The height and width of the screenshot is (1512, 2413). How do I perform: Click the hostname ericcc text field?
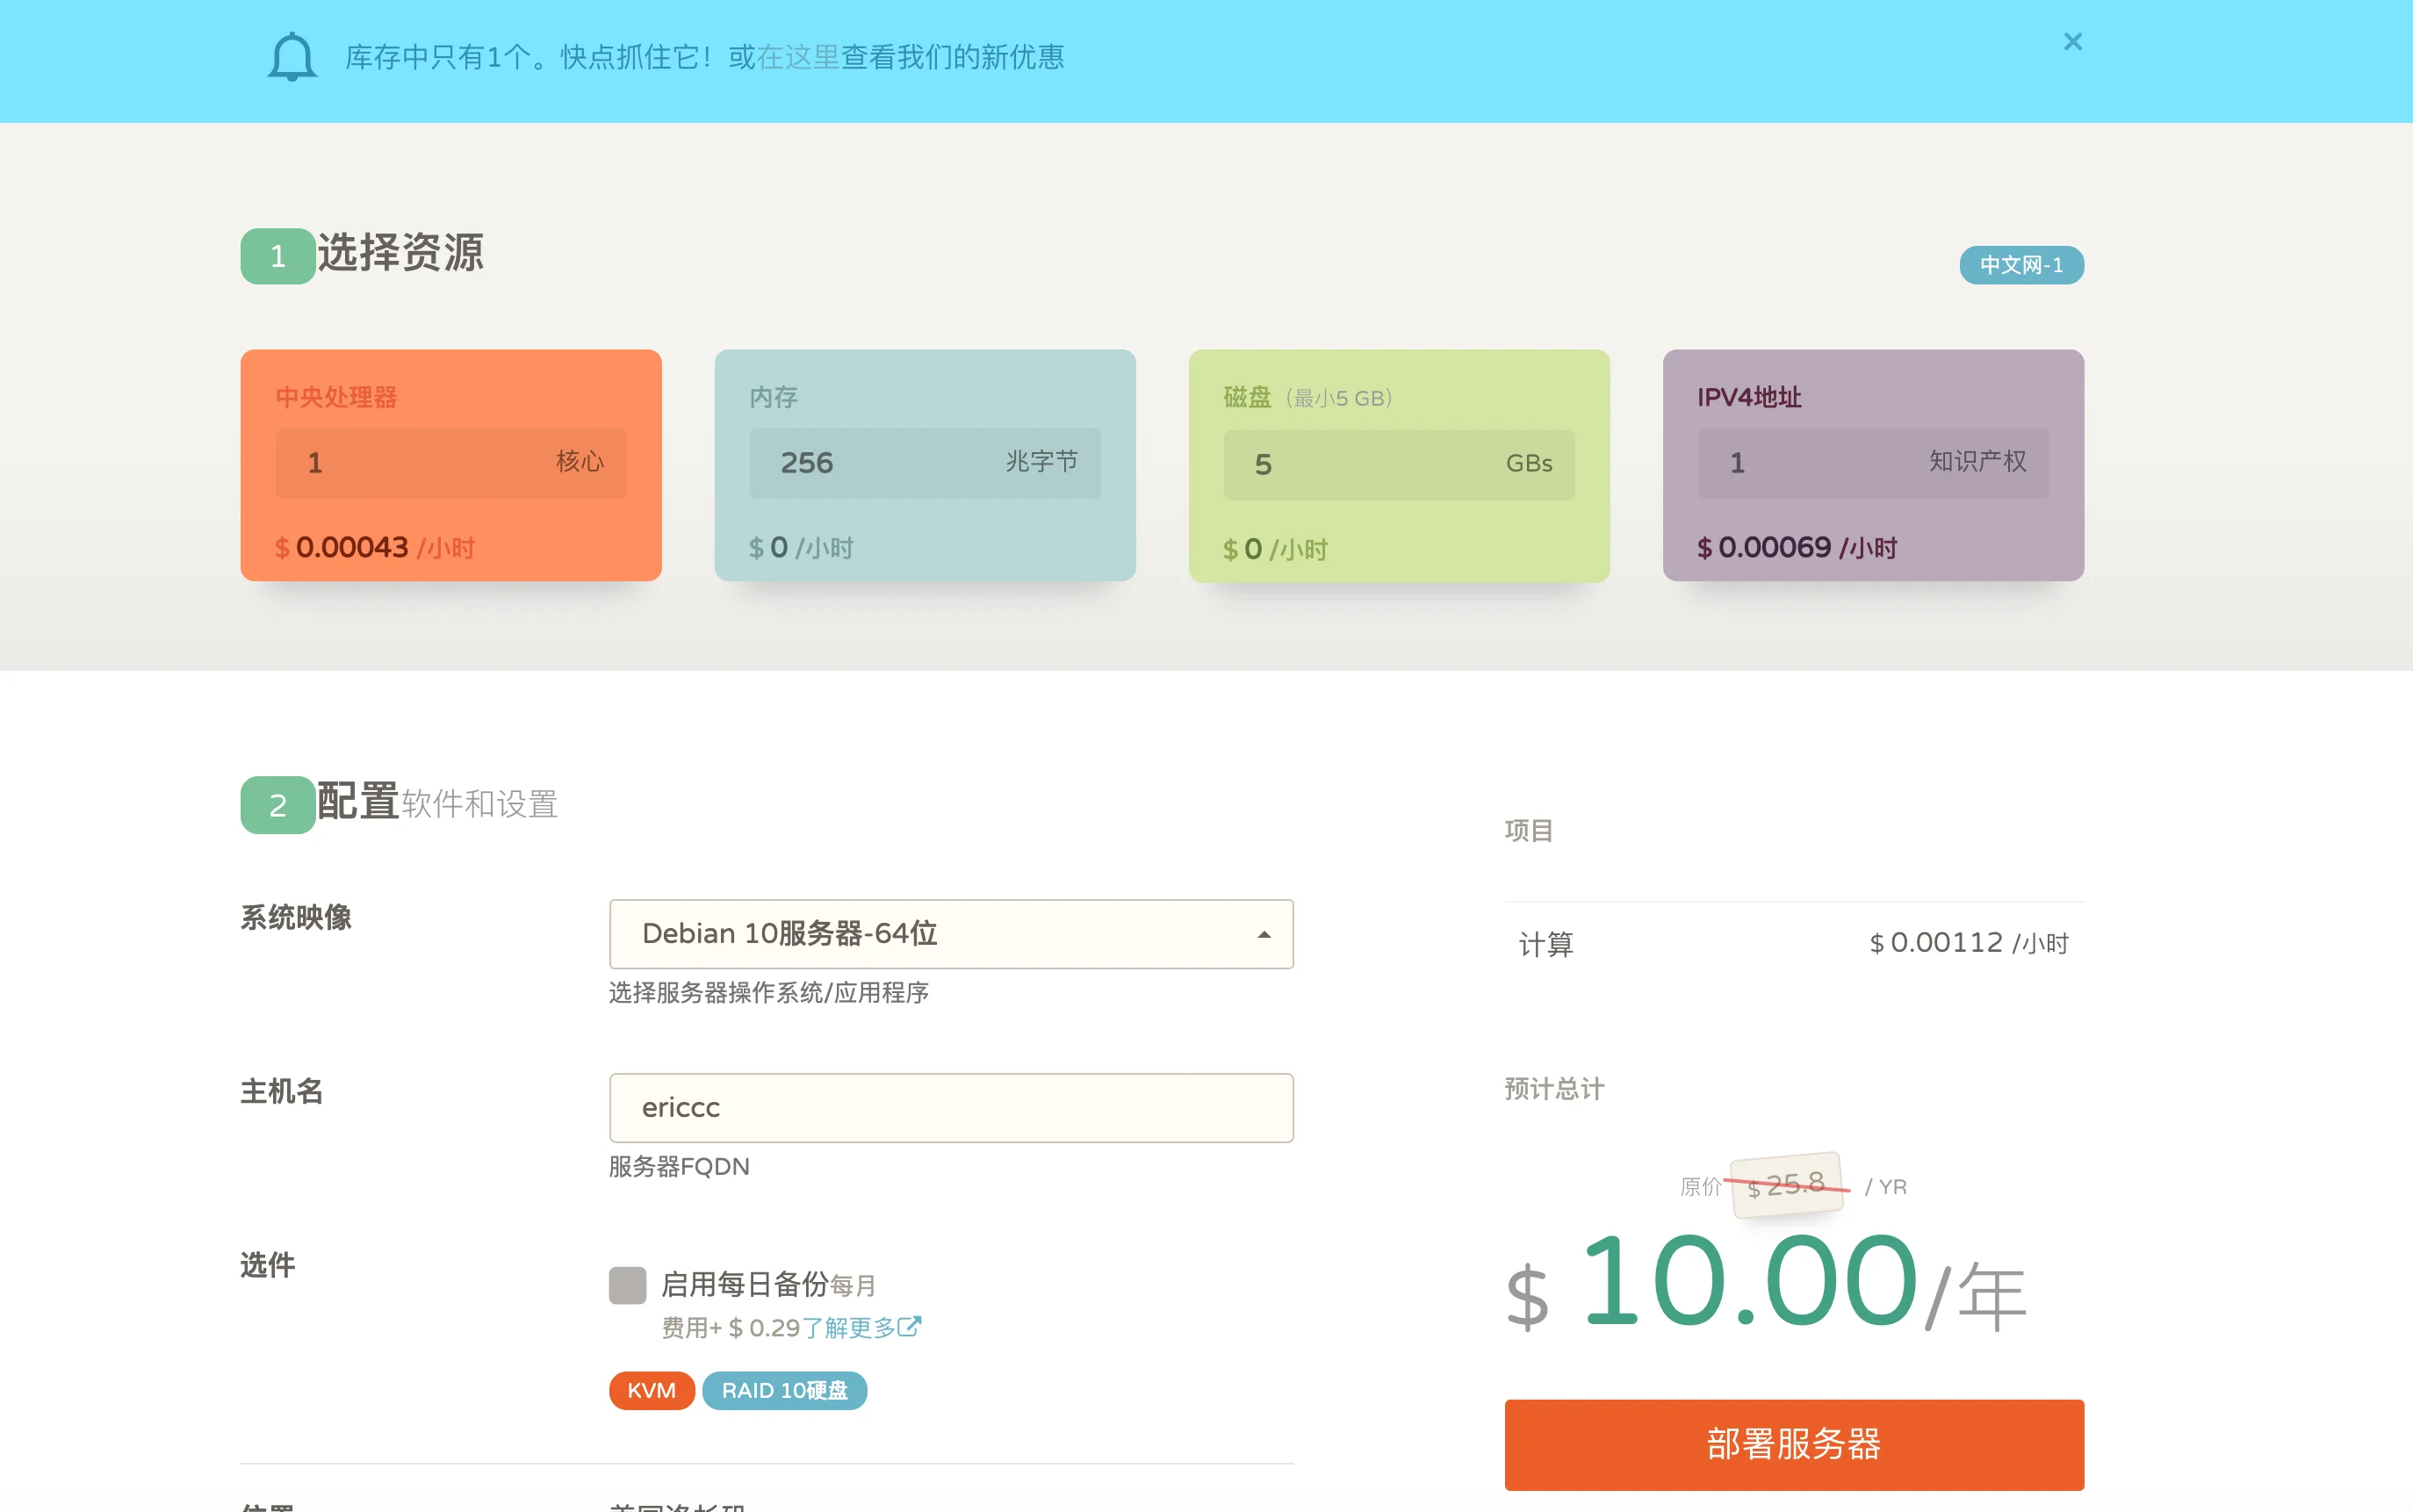[x=950, y=1108]
